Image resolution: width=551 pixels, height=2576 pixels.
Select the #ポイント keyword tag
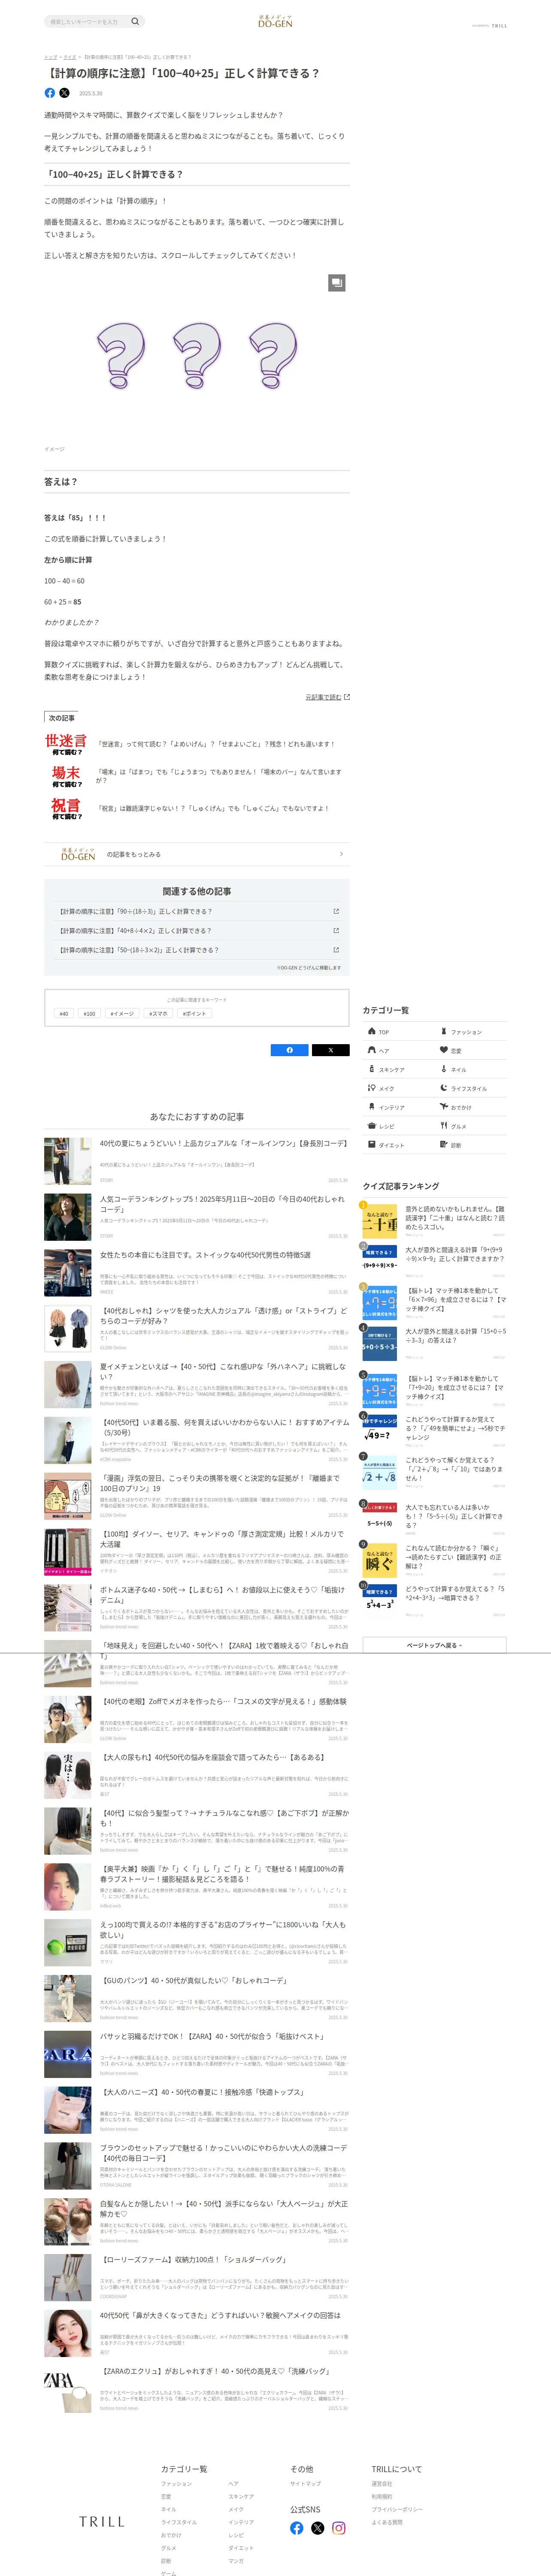[194, 1013]
